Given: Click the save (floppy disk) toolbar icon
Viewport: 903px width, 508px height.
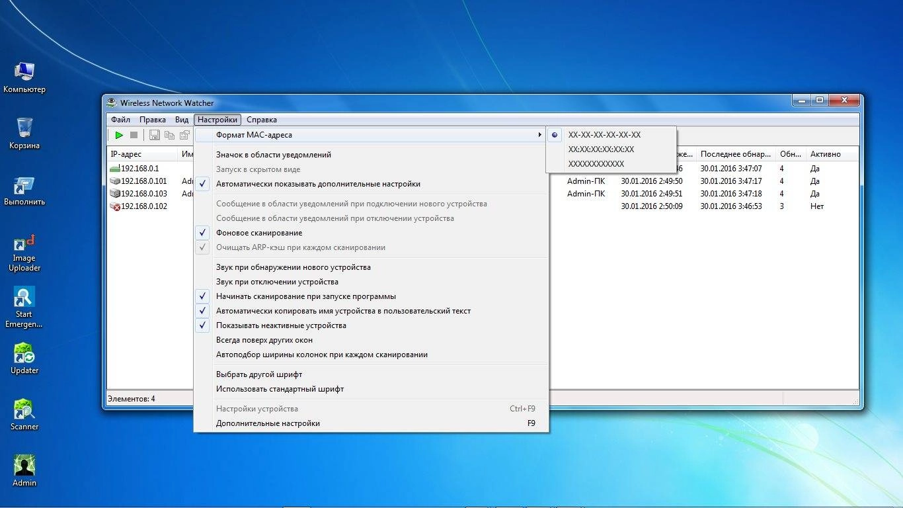Looking at the screenshot, I should tap(155, 135).
